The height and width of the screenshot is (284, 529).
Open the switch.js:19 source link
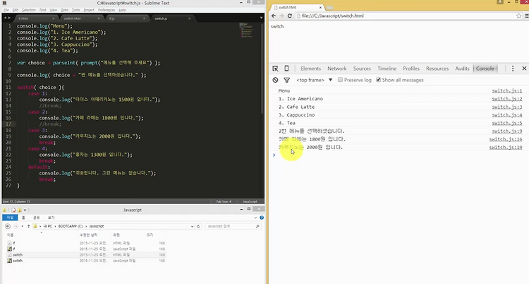(506, 148)
